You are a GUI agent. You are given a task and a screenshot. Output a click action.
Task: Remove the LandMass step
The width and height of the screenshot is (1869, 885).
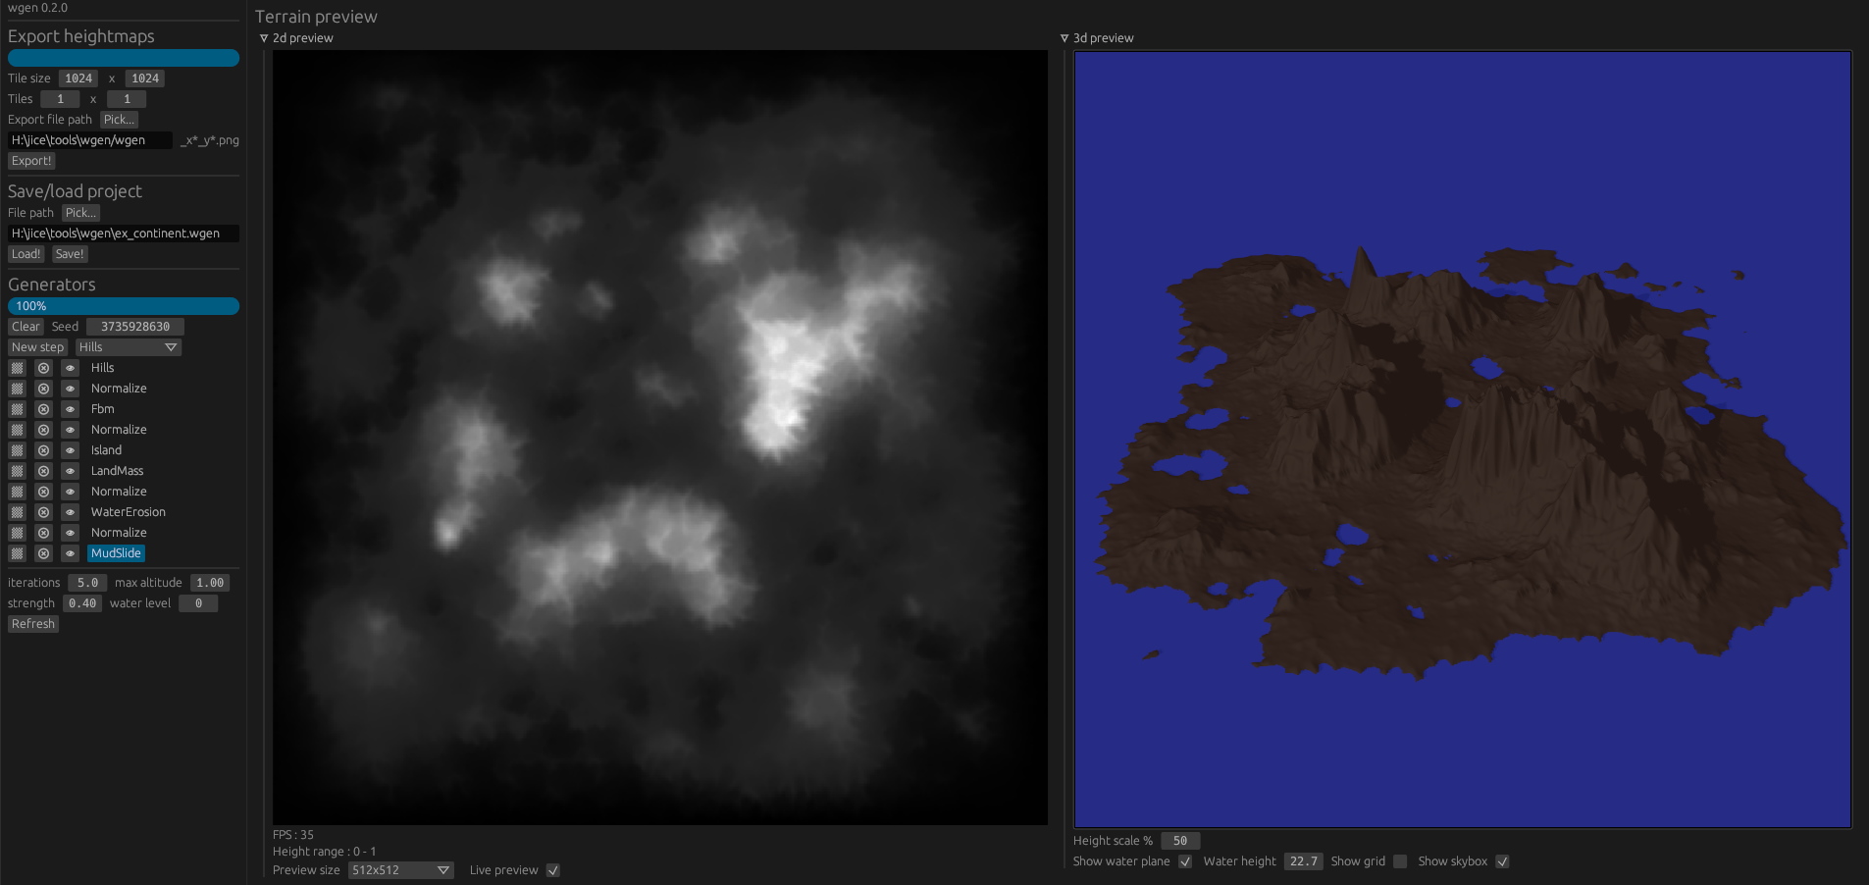point(43,471)
